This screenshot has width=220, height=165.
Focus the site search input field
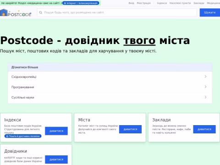click(117, 12)
